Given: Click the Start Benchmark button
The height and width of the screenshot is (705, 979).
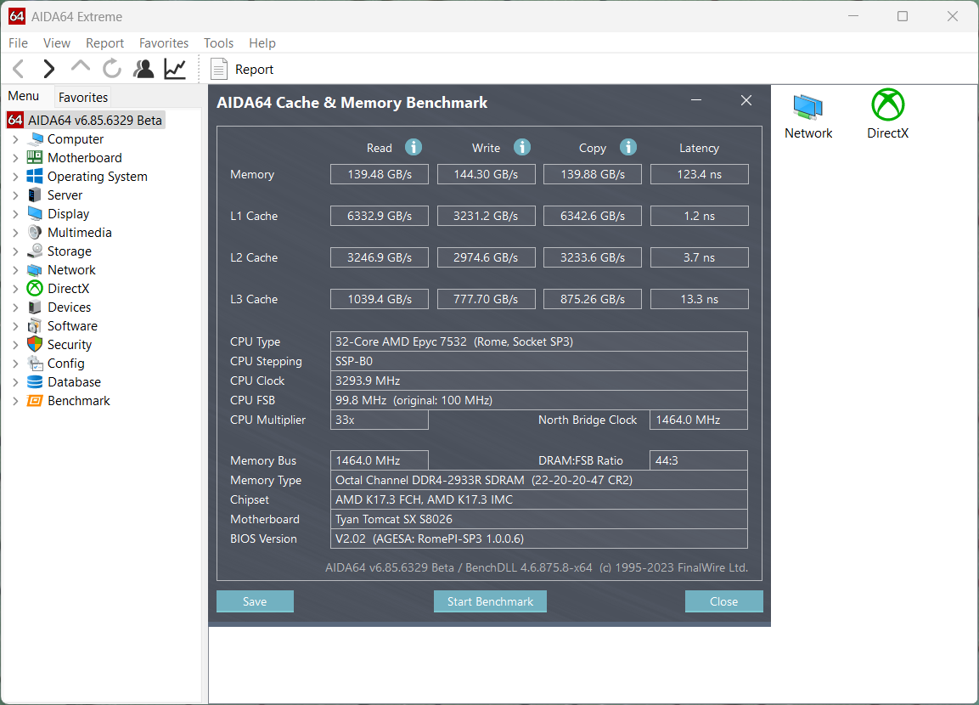Looking at the screenshot, I should click(x=490, y=601).
